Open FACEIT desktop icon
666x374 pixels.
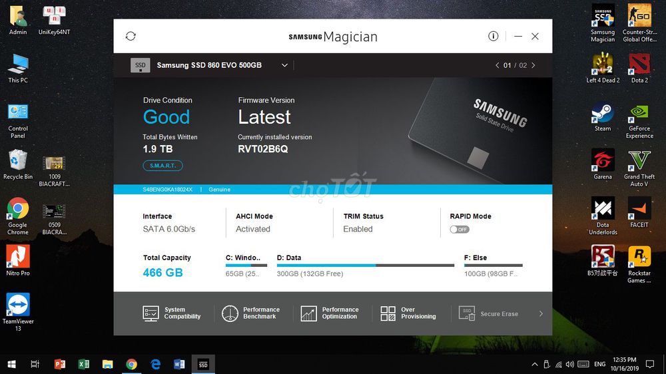tap(639, 212)
